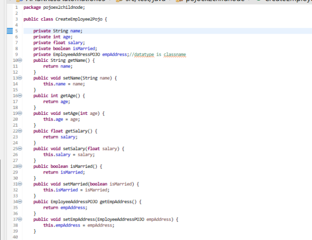Collapse the getSalary() method fold toggle
Viewport: 312px width, 240px height.
[20, 131]
